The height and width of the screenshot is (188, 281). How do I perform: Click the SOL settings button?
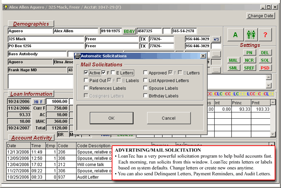click(x=265, y=61)
